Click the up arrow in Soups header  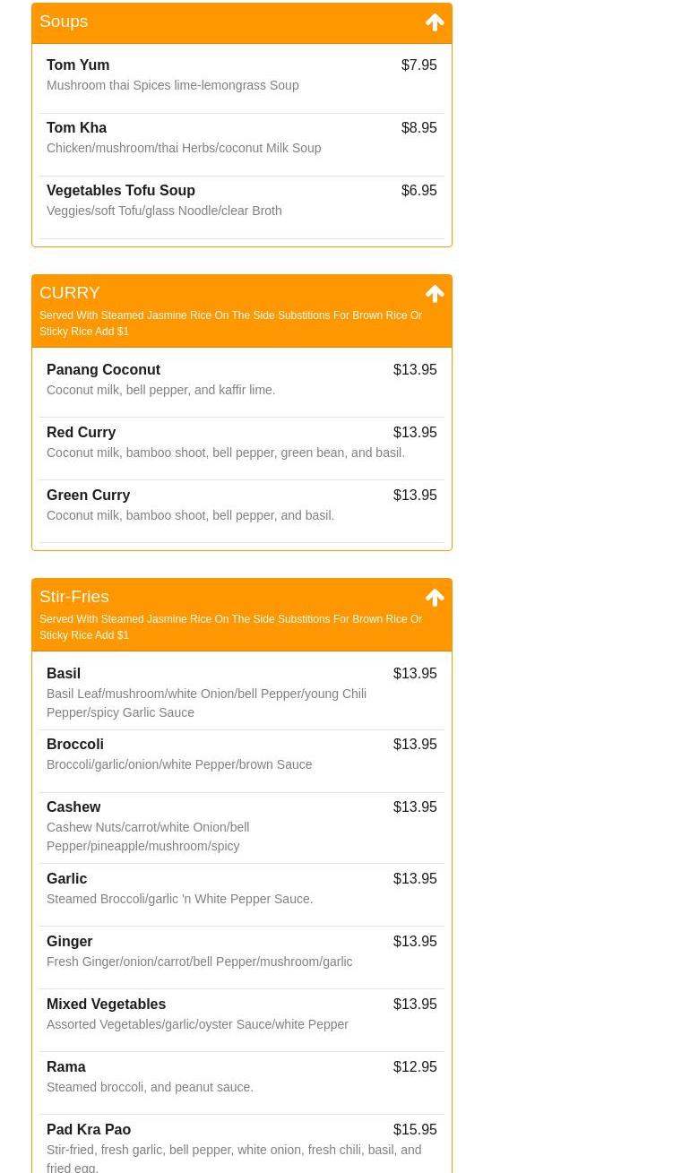435,22
